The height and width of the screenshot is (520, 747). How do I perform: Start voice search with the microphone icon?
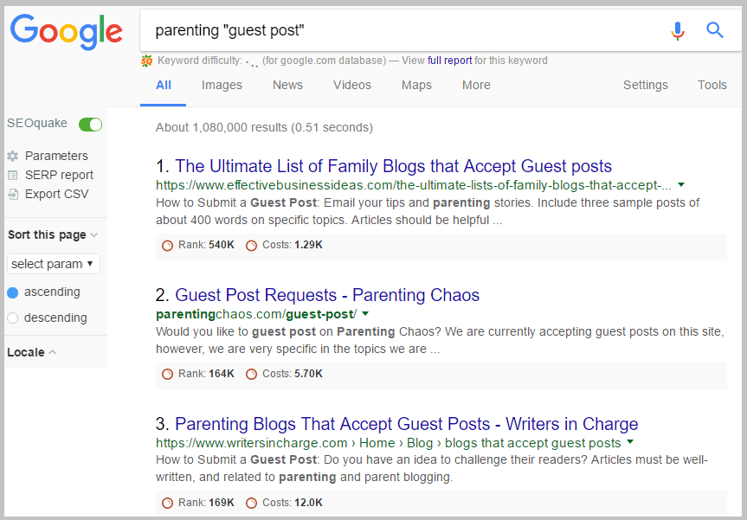pos(677,31)
